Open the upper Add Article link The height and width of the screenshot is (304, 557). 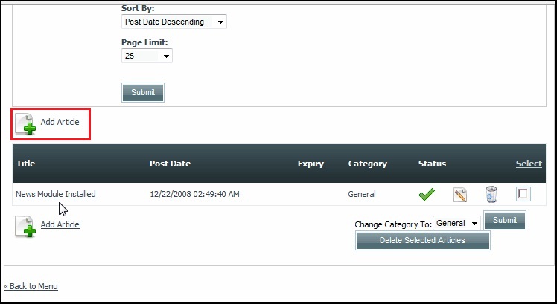click(60, 122)
